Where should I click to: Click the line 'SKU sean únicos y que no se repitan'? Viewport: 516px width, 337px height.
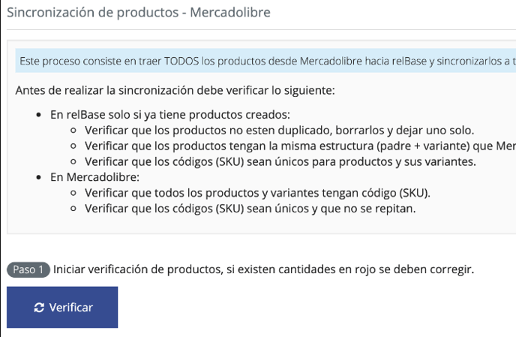(x=250, y=209)
